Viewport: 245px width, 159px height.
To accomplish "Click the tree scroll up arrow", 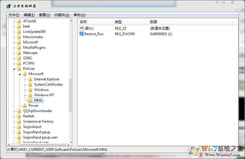I will pyautogui.click(x=71, y=21).
